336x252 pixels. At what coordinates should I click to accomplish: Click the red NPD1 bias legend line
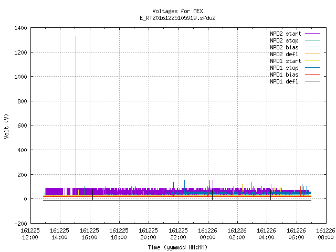pos(313,75)
